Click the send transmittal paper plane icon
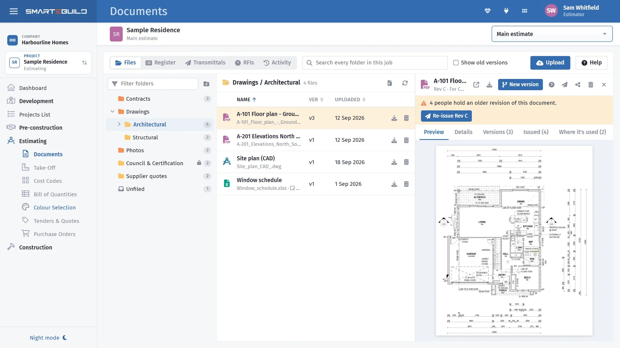 565,85
